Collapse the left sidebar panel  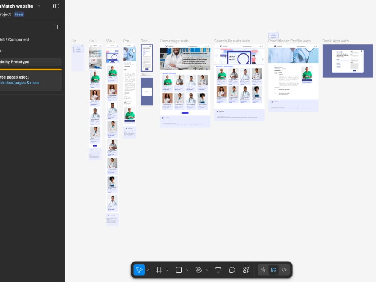coord(56,6)
